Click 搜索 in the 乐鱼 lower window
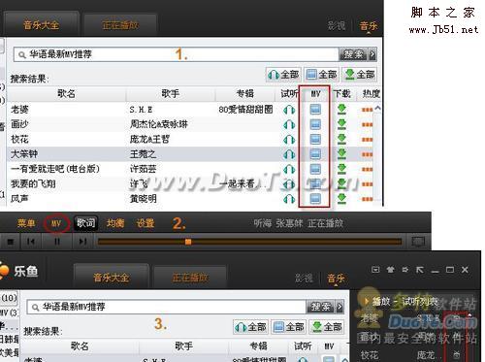Screen dimensions: 485x362 point(320,307)
